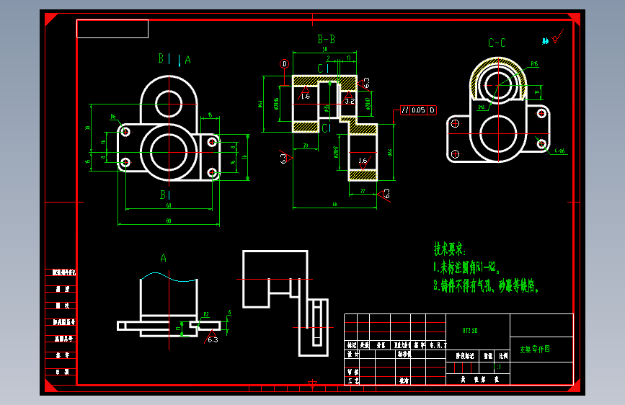The width and height of the screenshot is (625, 405).
Task: Select the B-B section view label
Action: [x=326, y=39]
